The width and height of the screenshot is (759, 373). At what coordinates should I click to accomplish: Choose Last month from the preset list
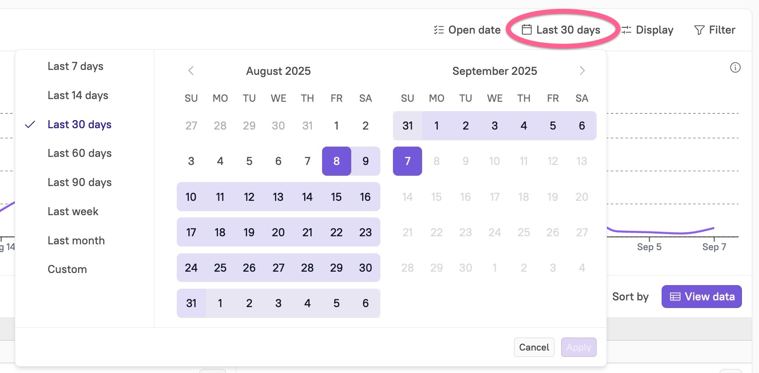76,240
